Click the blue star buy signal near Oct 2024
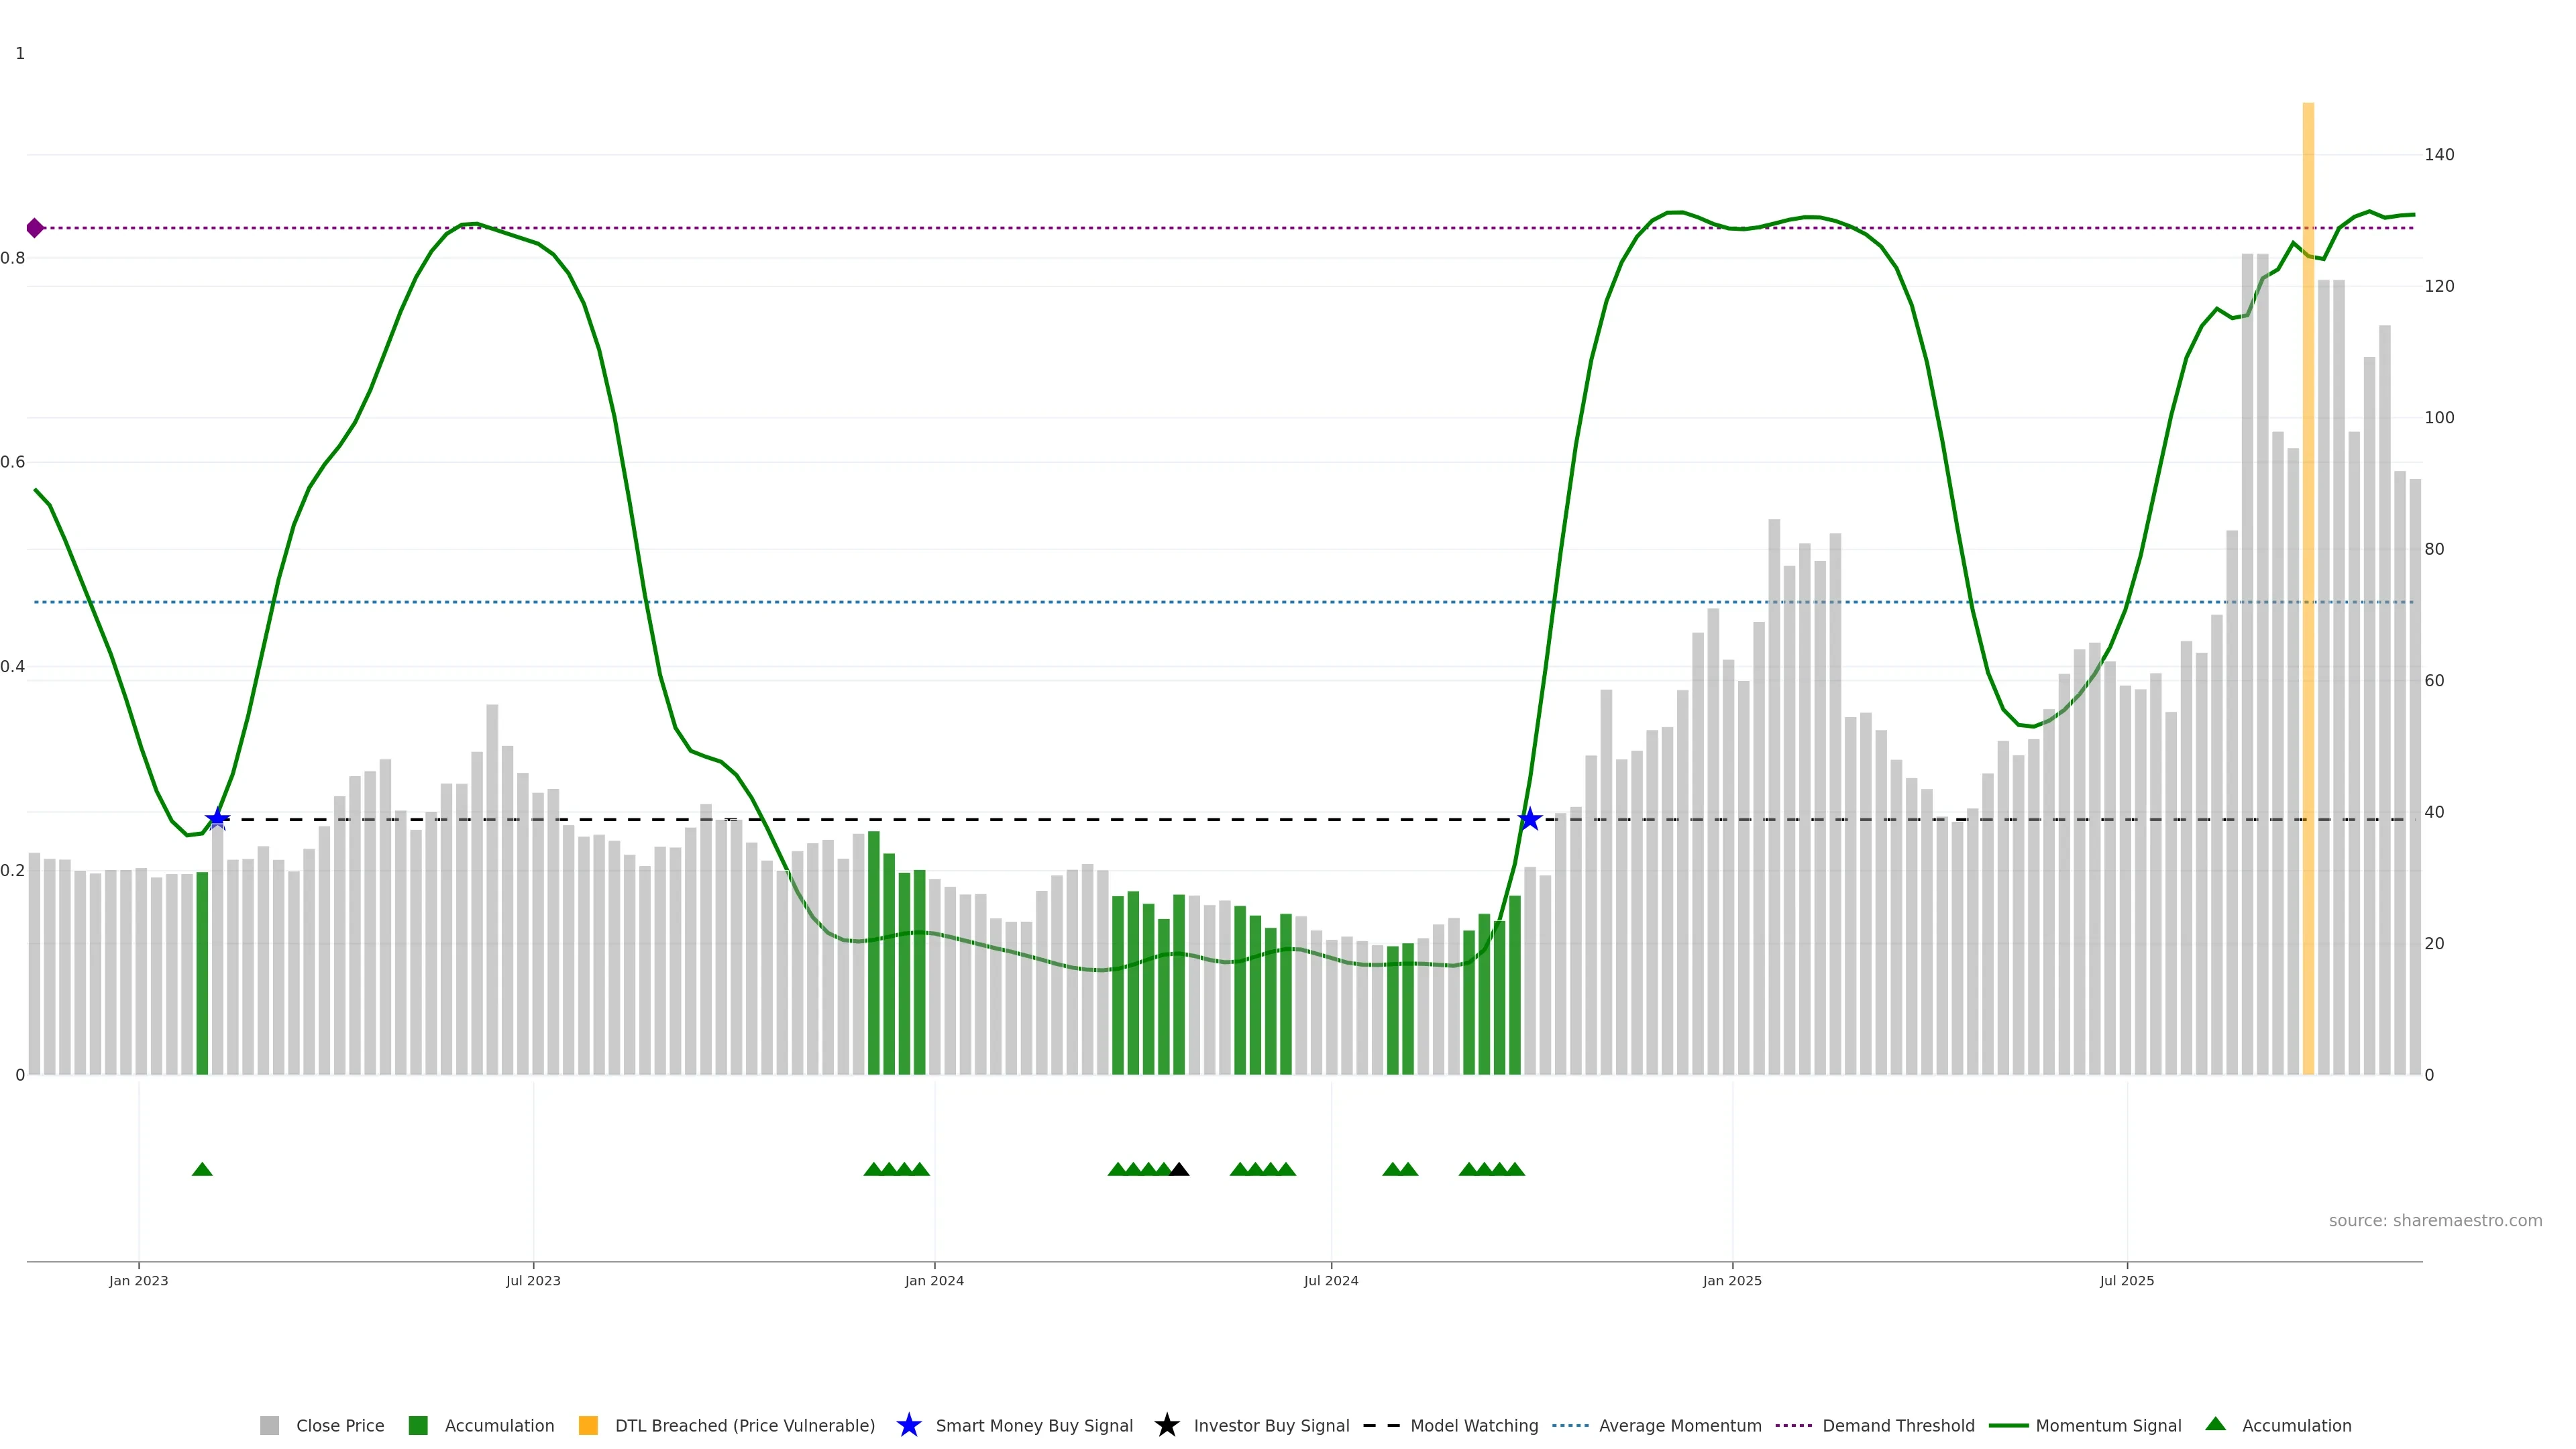The image size is (2576, 1449). coord(1529,819)
